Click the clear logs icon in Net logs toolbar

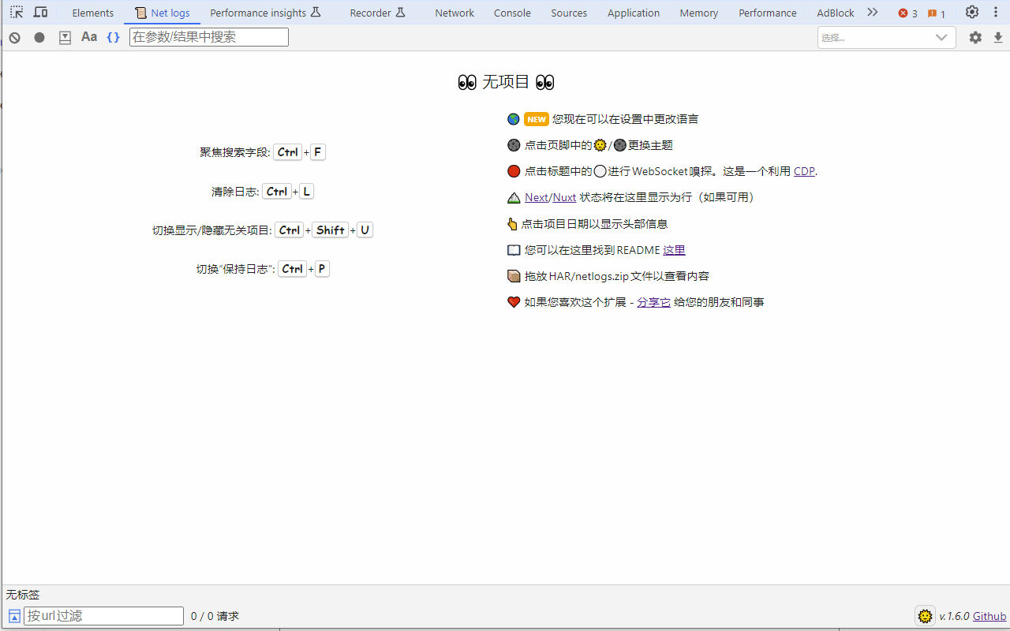click(x=14, y=37)
